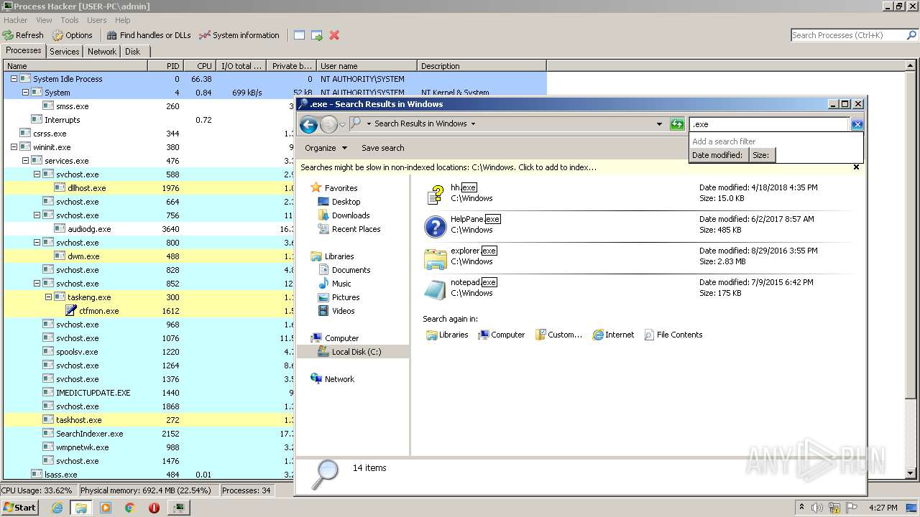Viewport: 920px width, 517px height.
Task: Collapse the wininit.exe tree node
Action: (x=14, y=147)
